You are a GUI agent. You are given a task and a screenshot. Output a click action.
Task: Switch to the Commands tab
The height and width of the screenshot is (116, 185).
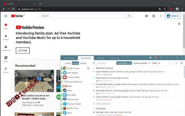point(86,58)
